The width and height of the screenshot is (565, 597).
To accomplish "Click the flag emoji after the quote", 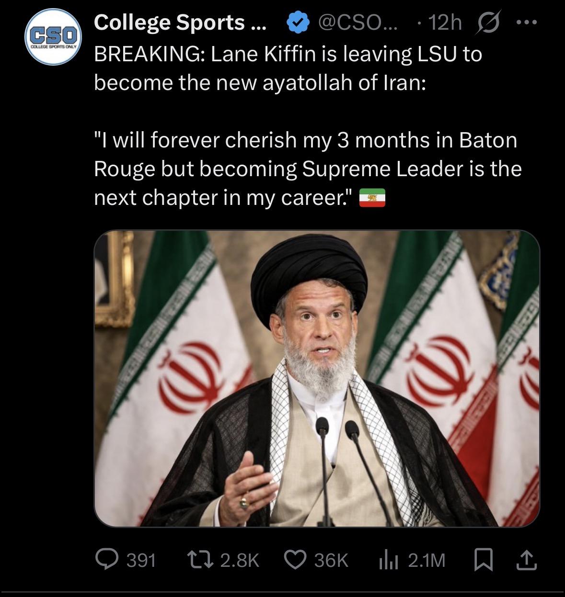I will tap(372, 198).
